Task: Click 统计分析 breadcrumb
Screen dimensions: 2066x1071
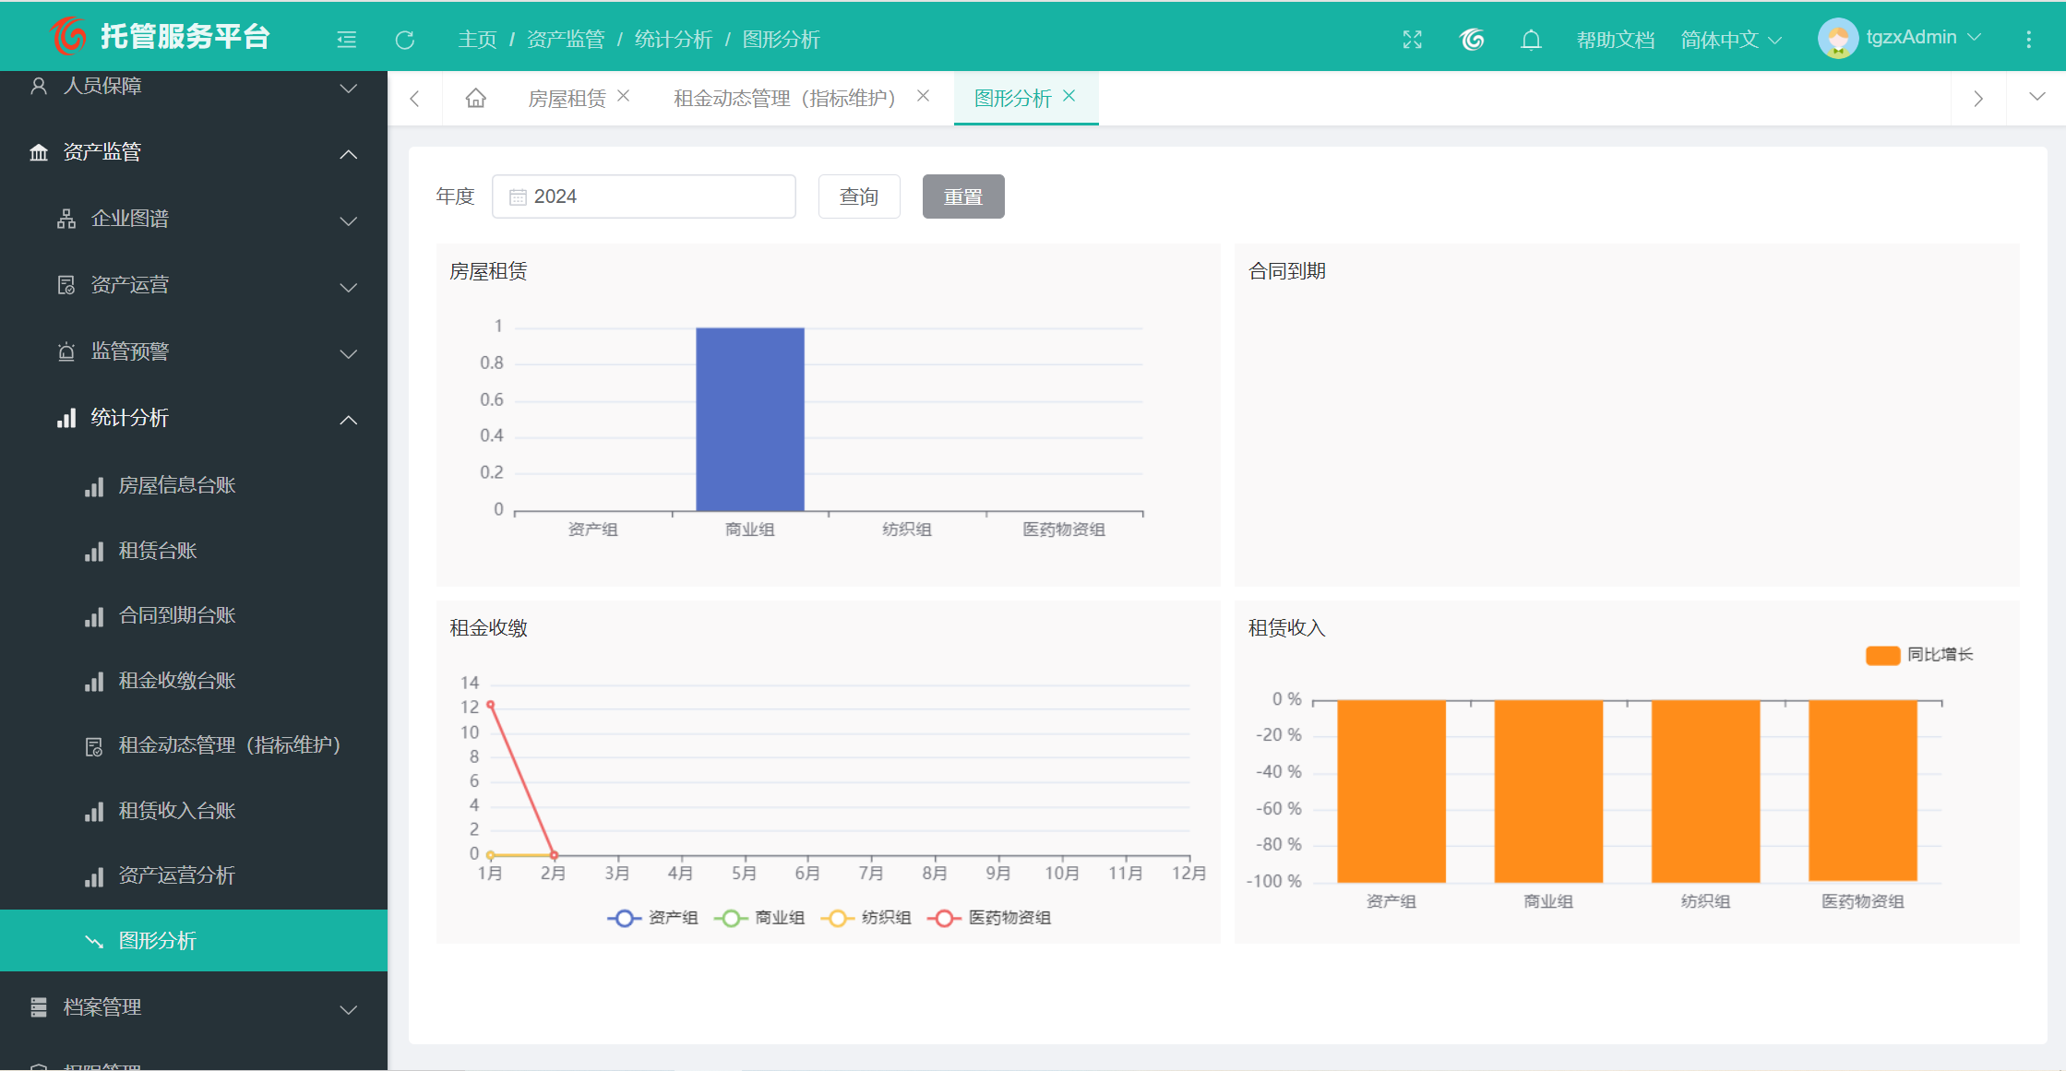Action: click(674, 40)
